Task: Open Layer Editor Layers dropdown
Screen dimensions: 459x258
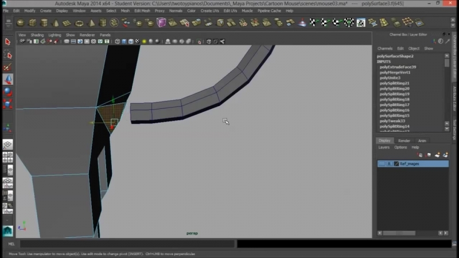Action: (x=384, y=147)
